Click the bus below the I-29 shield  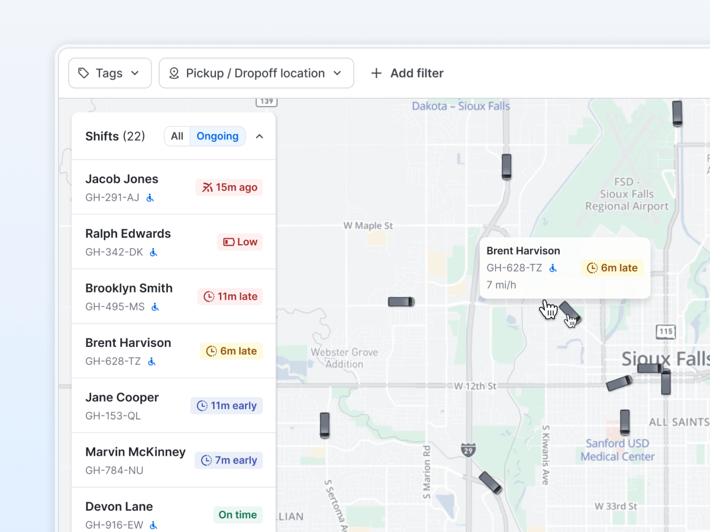pyautogui.click(x=490, y=482)
